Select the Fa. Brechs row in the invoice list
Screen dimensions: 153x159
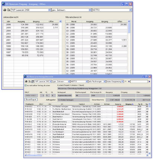tap(86, 109)
